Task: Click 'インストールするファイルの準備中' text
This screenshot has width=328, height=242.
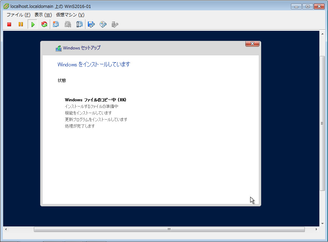Action: (x=92, y=106)
